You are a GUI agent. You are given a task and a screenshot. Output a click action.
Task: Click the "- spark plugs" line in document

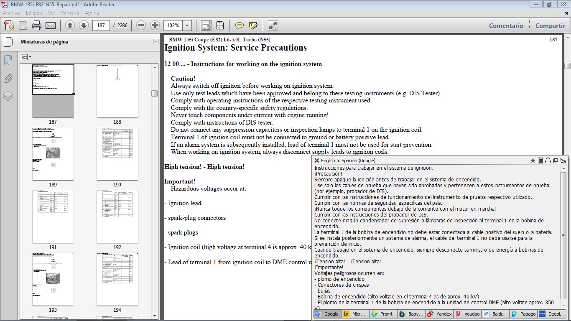coord(181,232)
